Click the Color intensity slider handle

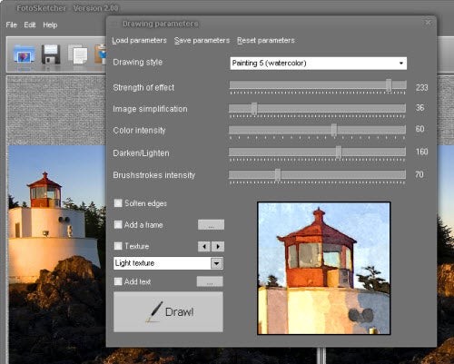(334, 130)
